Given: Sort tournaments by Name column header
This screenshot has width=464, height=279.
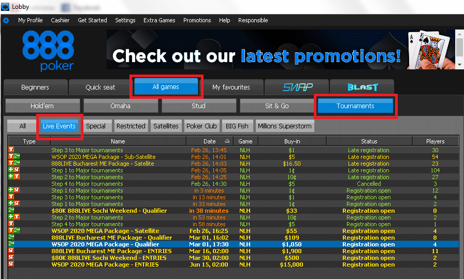Looking at the screenshot, I should [x=118, y=141].
